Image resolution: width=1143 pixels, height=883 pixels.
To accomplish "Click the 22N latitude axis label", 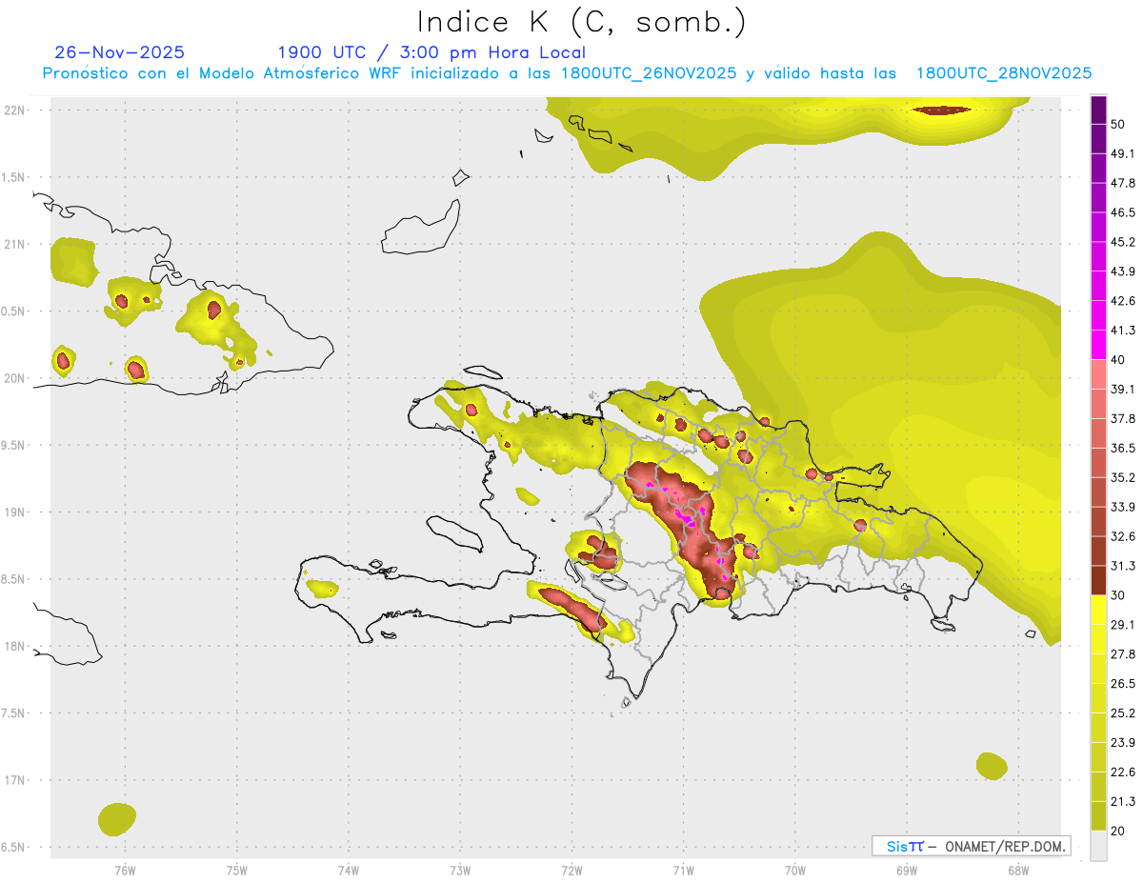I will [14, 110].
